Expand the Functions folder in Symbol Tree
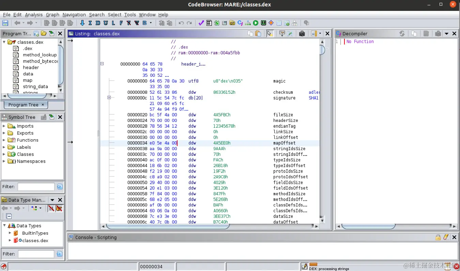This screenshot has width=460, height=271. [4, 140]
